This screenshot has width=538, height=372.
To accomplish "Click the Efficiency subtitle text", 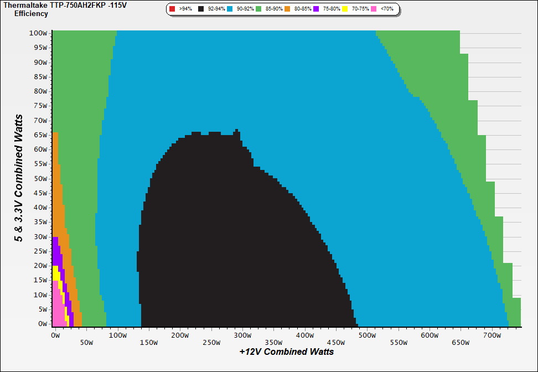I will 31,13.
